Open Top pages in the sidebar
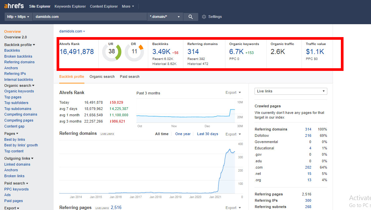The width and height of the screenshot is (371, 210). click(x=13, y=97)
